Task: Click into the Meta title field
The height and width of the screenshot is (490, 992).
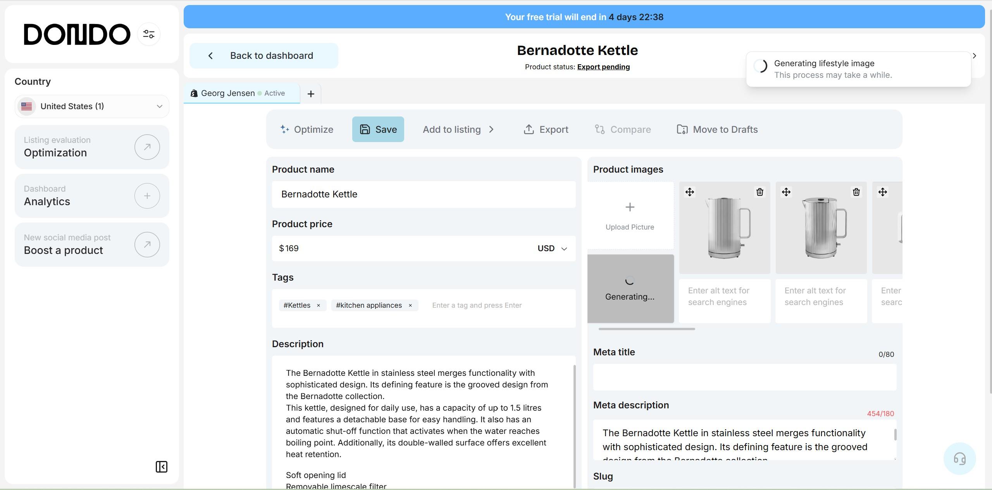Action: click(x=744, y=377)
